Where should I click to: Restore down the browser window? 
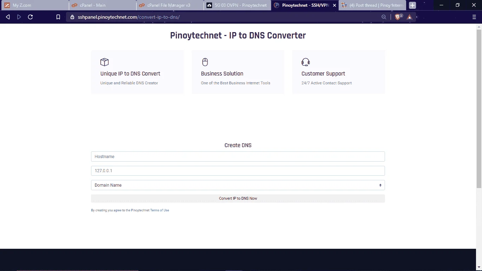[x=458, y=5]
